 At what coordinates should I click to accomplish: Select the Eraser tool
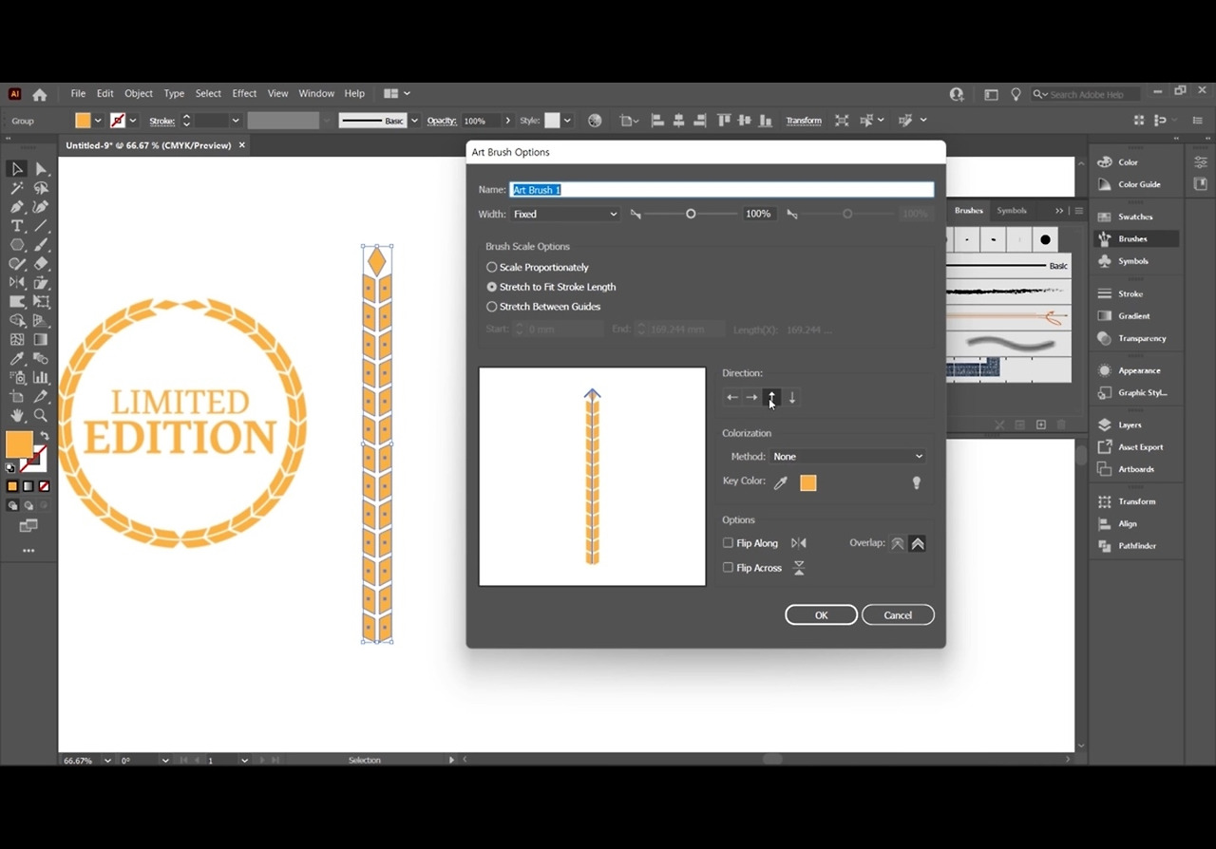point(41,264)
